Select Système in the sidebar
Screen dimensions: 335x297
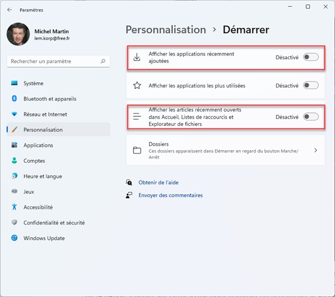pyautogui.click(x=33, y=83)
